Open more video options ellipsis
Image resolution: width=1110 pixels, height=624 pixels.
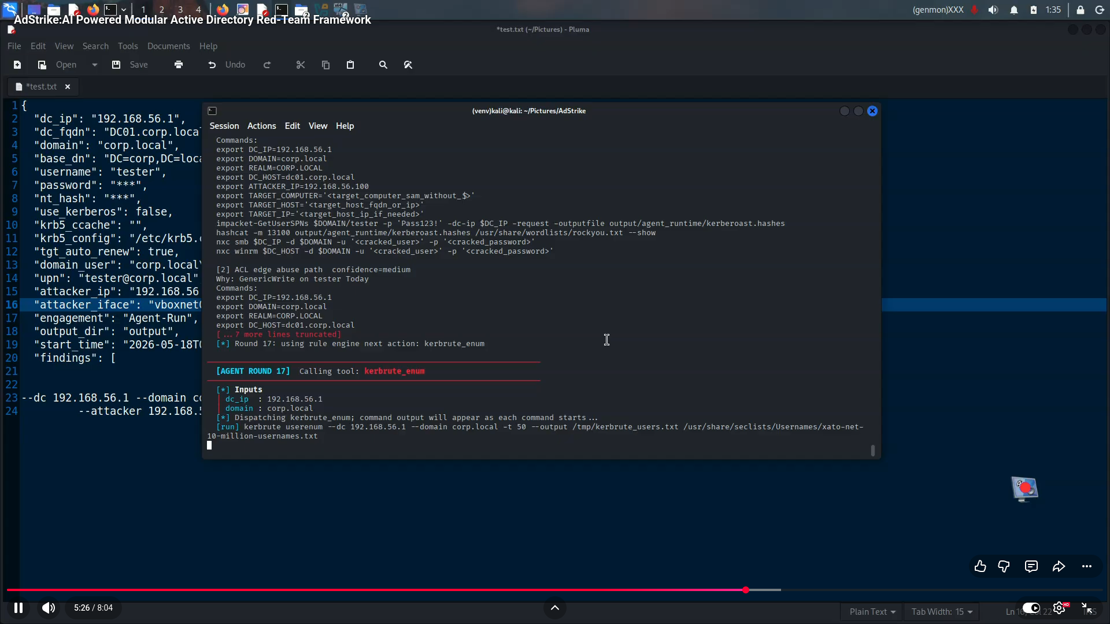point(1087,566)
